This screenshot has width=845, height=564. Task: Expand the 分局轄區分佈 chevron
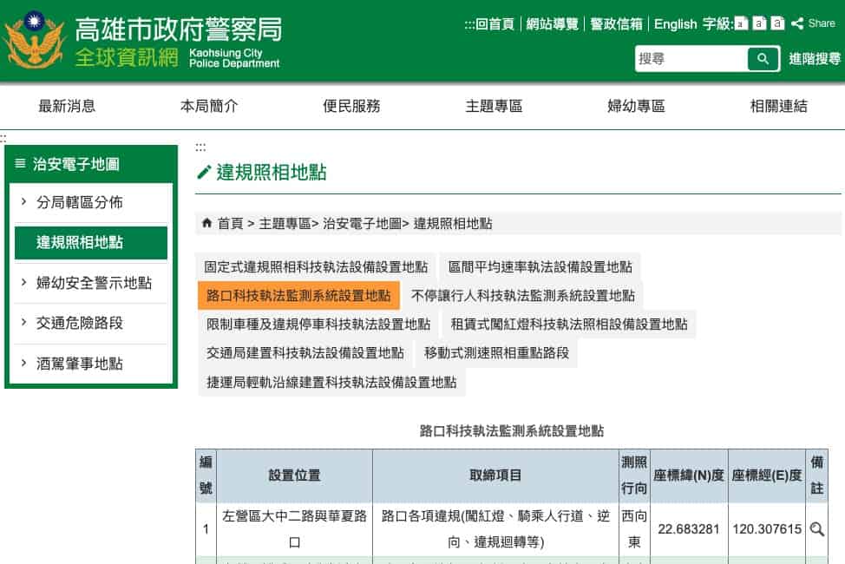23,201
